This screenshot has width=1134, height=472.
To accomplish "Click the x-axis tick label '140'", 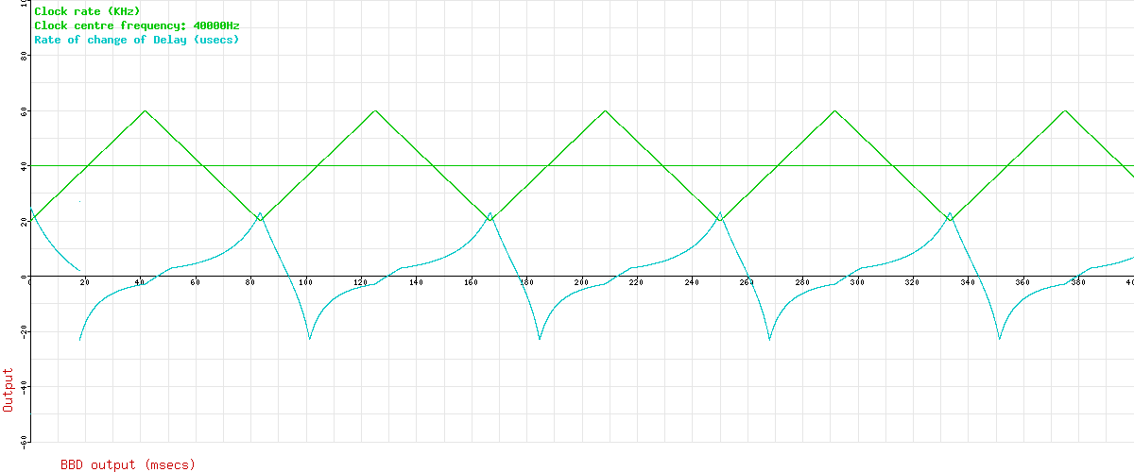I will click(x=416, y=282).
